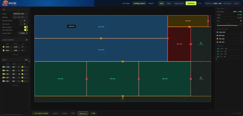Click the orange cut marker below the 900×600 row
The width and height of the screenshot is (243, 116).
point(123,96)
